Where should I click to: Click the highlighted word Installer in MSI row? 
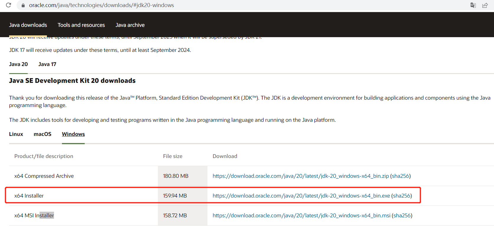[x=47, y=216]
